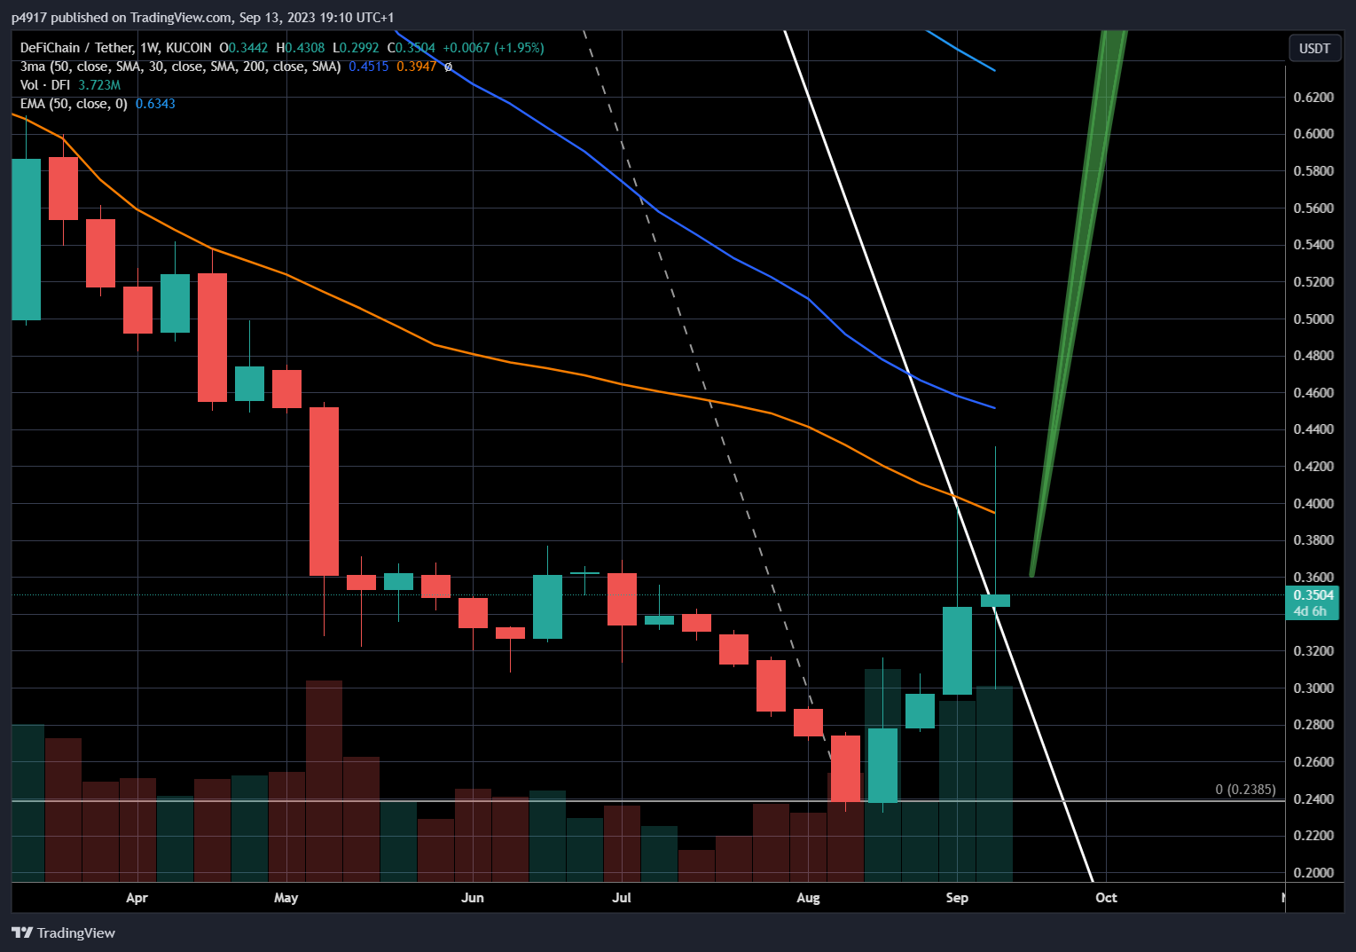
Task: Click the USDT currency button
Action: [x=1314, y=48]
